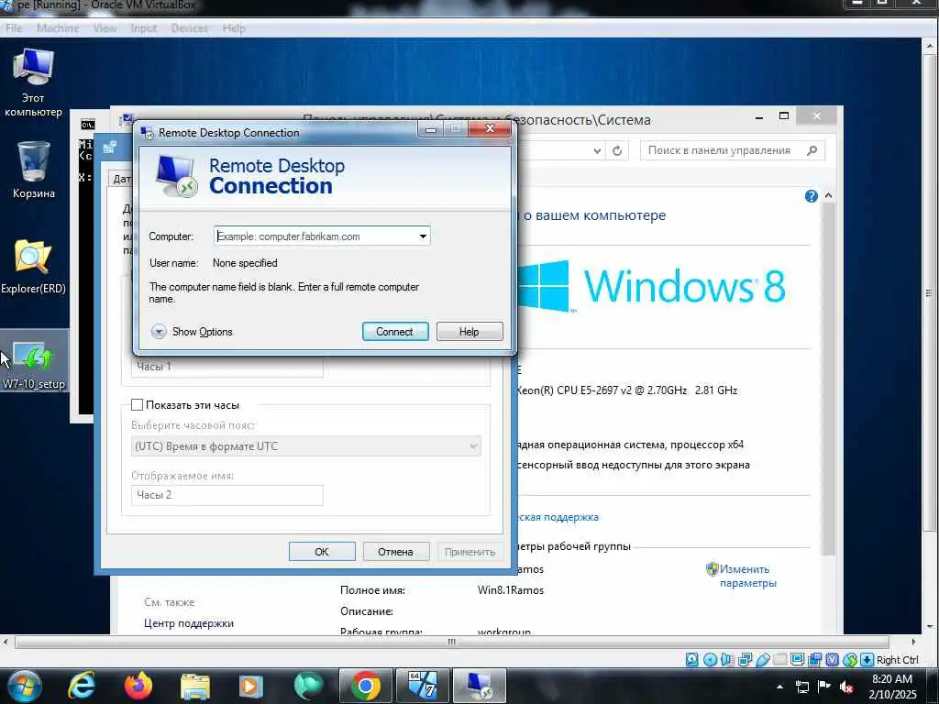This screenshot has width=939, height=704.
Task: Open the VirtualBox Help menu
Action: [234, 28]
